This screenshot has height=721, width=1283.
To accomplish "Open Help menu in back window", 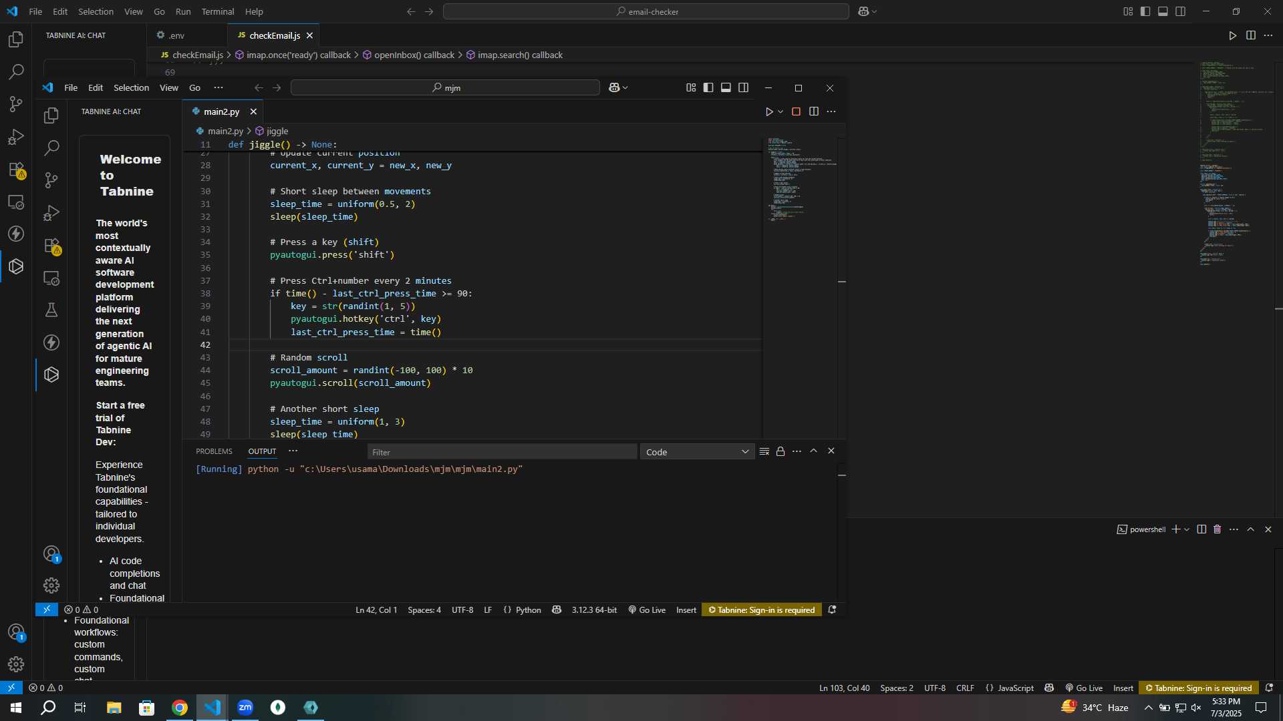I will click(254, 11).
